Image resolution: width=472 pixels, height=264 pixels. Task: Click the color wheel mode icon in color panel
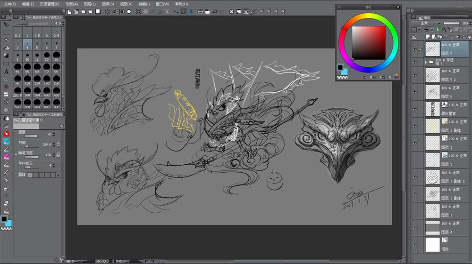click(x=396, y=77)
